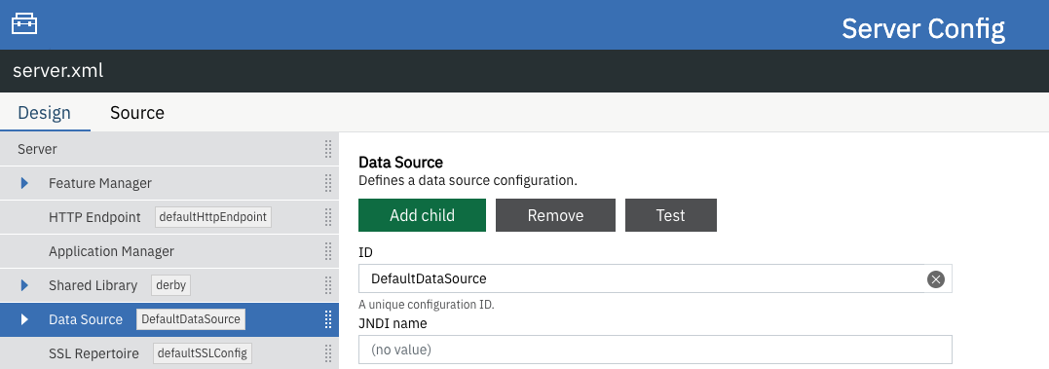Viewport: 1049px width, 369px height.
Task: Click the Data Source heading
Action: click(x=400, y=163)
